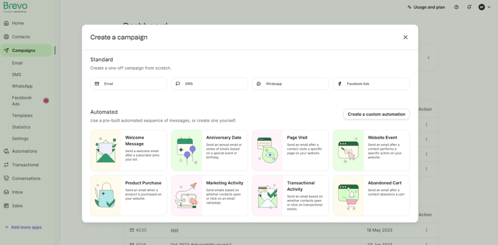Click the Website Event cursor illustration

click(348, 150)
